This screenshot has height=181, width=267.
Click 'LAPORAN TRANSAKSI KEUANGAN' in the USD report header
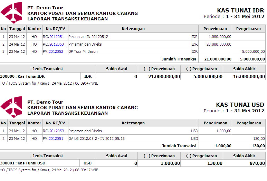tap(67, 113)
